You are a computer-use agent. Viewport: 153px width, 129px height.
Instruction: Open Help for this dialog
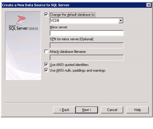pos(138,110)
